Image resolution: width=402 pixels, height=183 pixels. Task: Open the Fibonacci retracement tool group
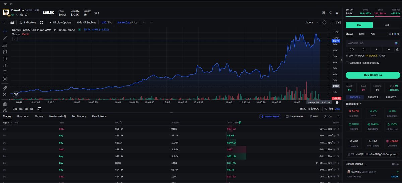click(x=5, y=44)
